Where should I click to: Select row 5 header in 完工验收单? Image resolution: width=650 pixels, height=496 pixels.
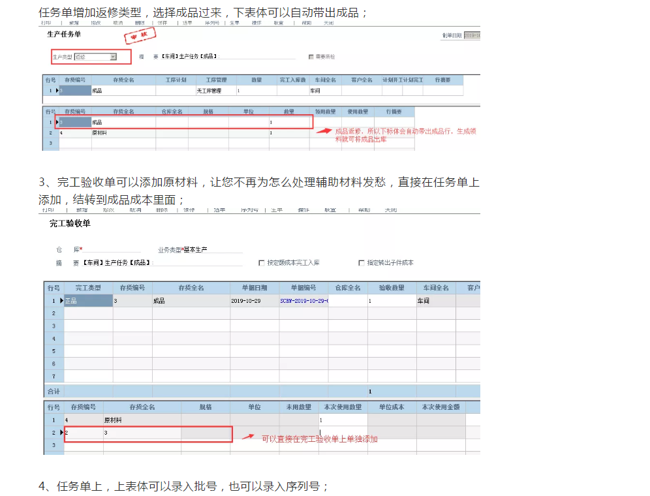tap(54, 351)
